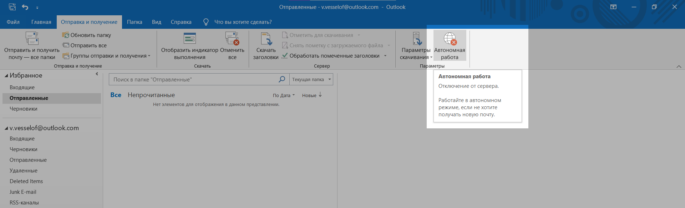Screen dimensions: 685x208
Task: Open the Файл menu tab
Action: [13, 22]
